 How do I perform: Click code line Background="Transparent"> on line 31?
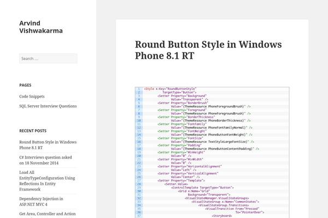[x=209, y=195]
